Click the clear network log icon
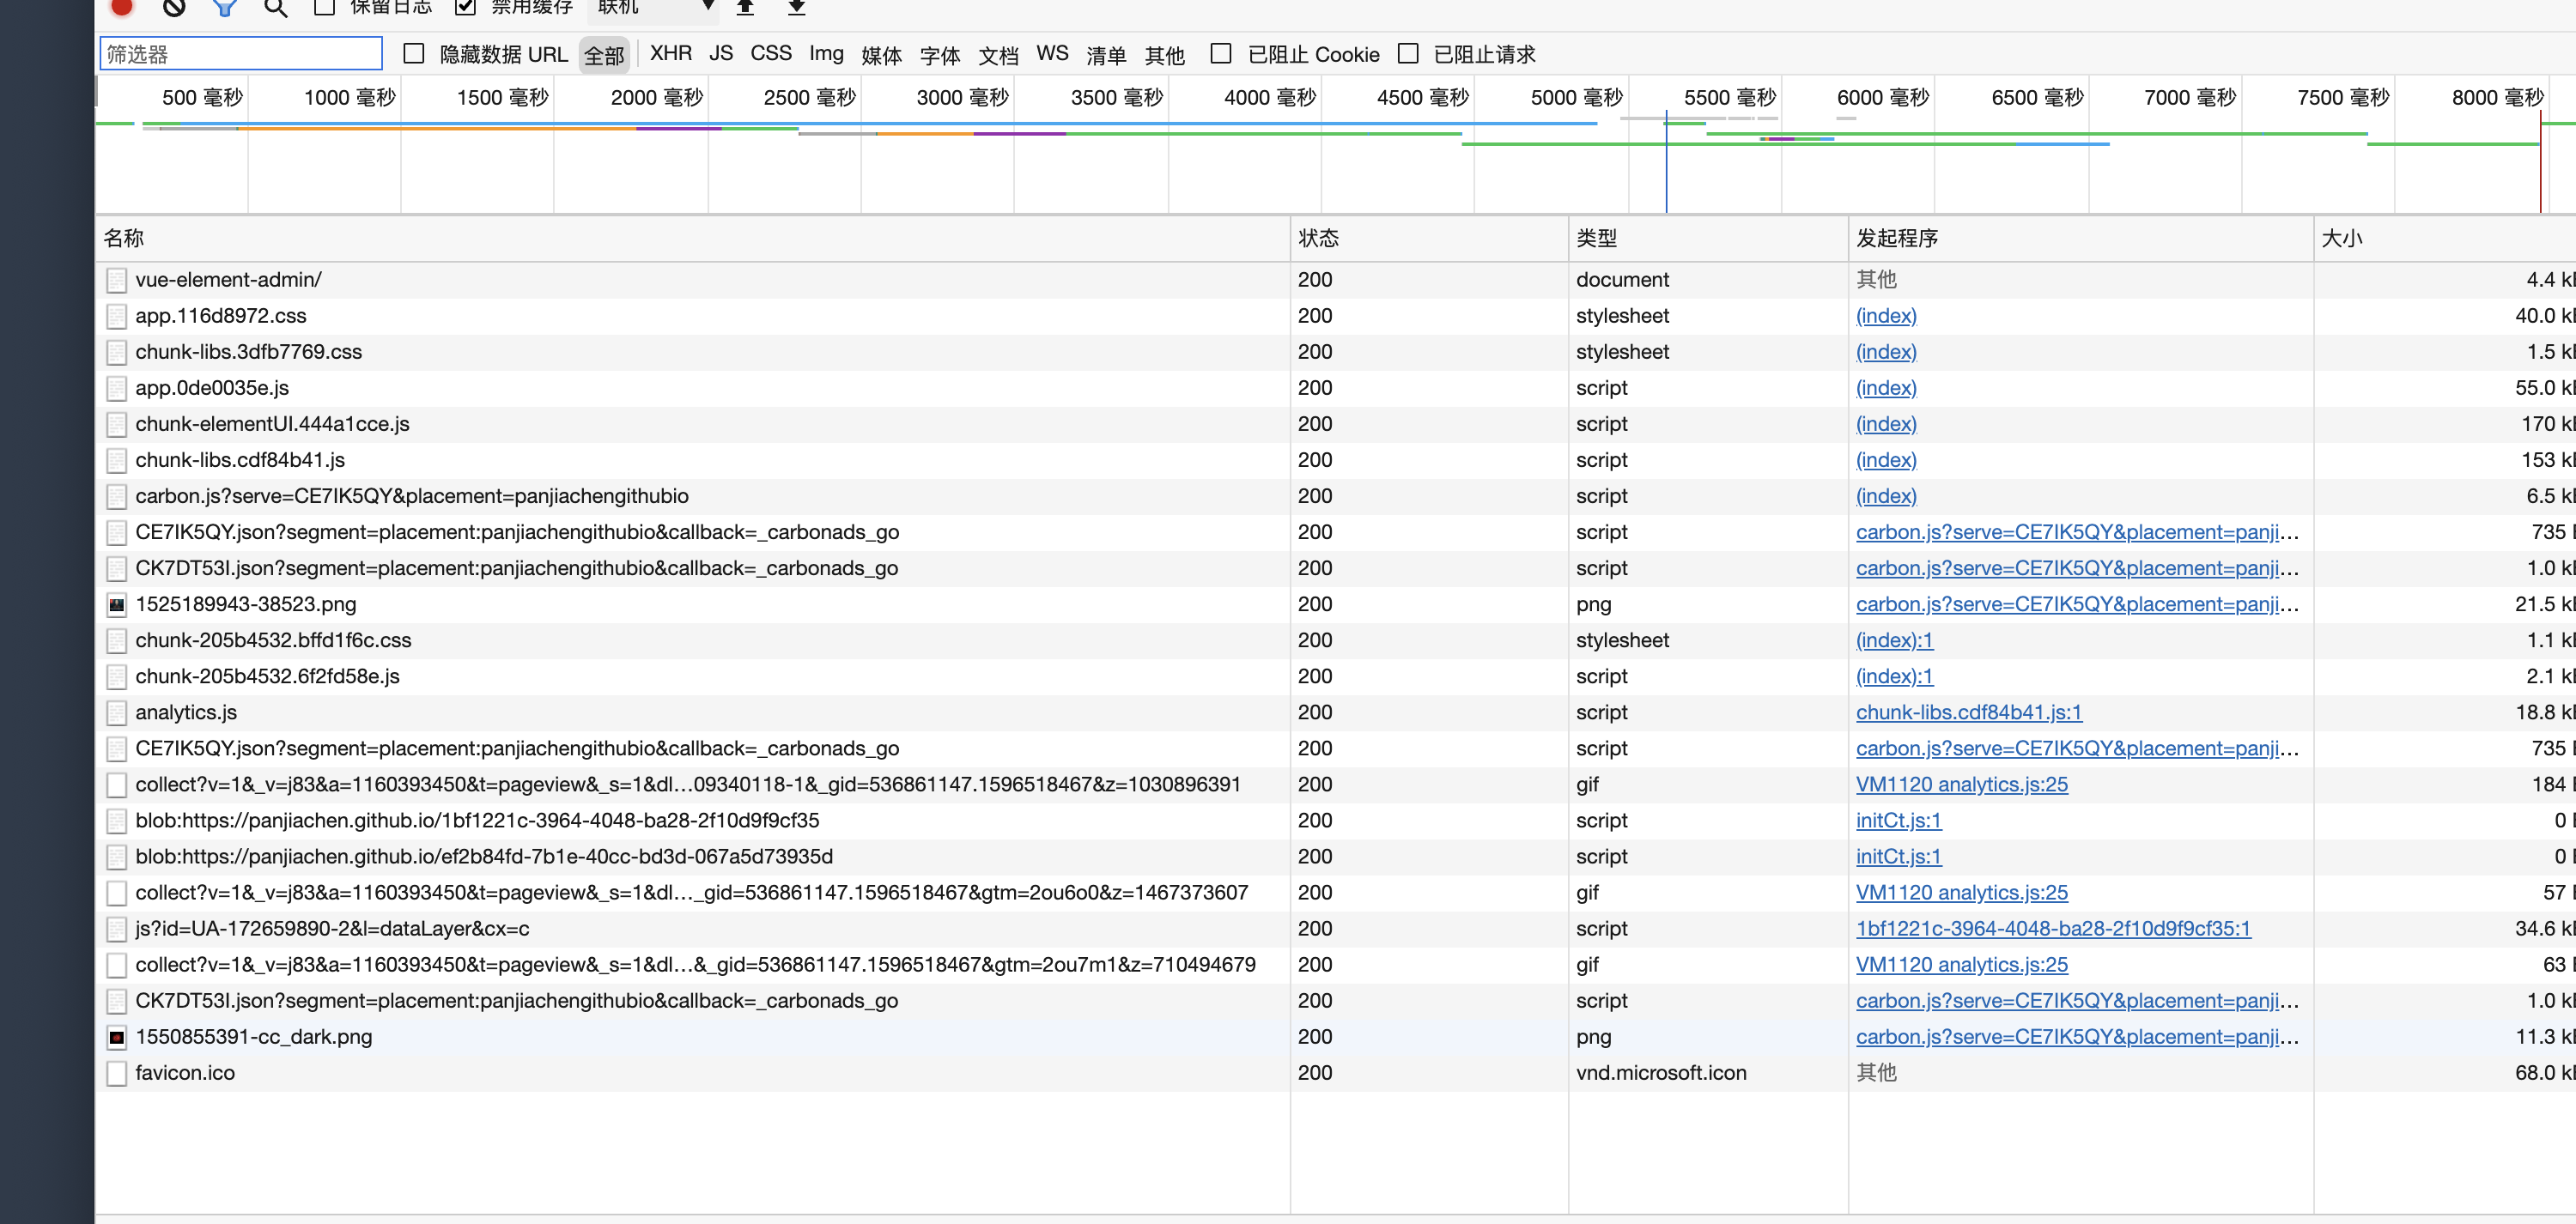2576x1224 pixels. coord(174,7)
